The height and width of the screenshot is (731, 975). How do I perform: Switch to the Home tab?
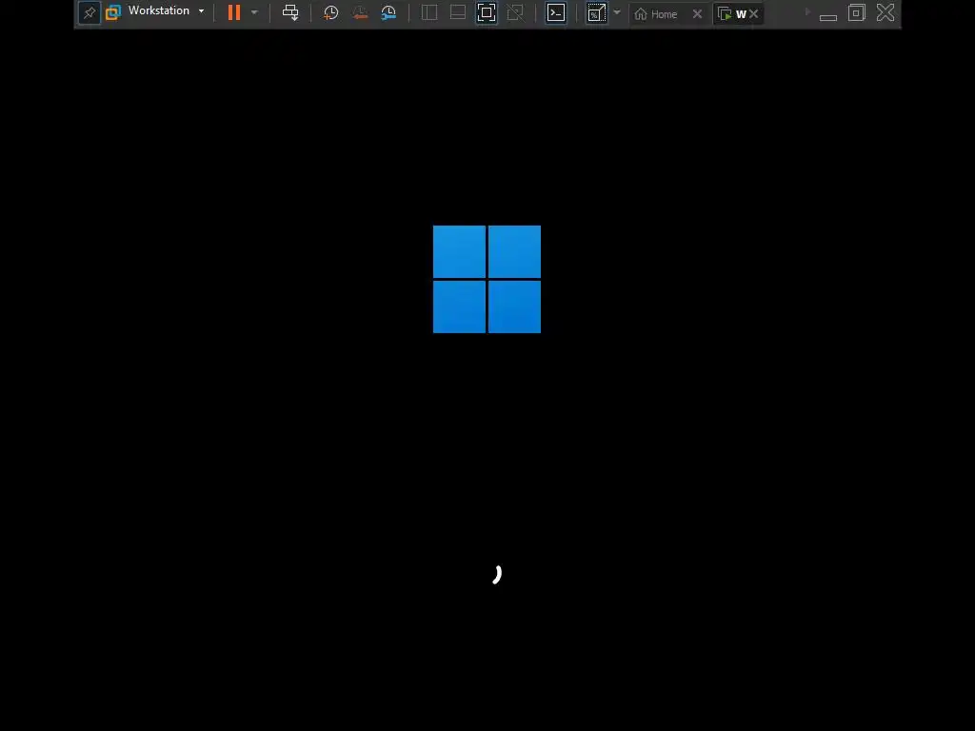(656, 13)
